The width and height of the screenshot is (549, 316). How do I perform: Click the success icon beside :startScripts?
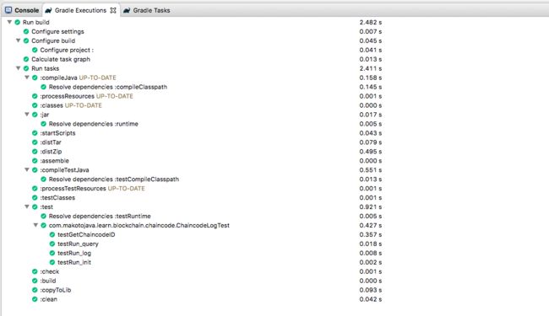(35, 133)
